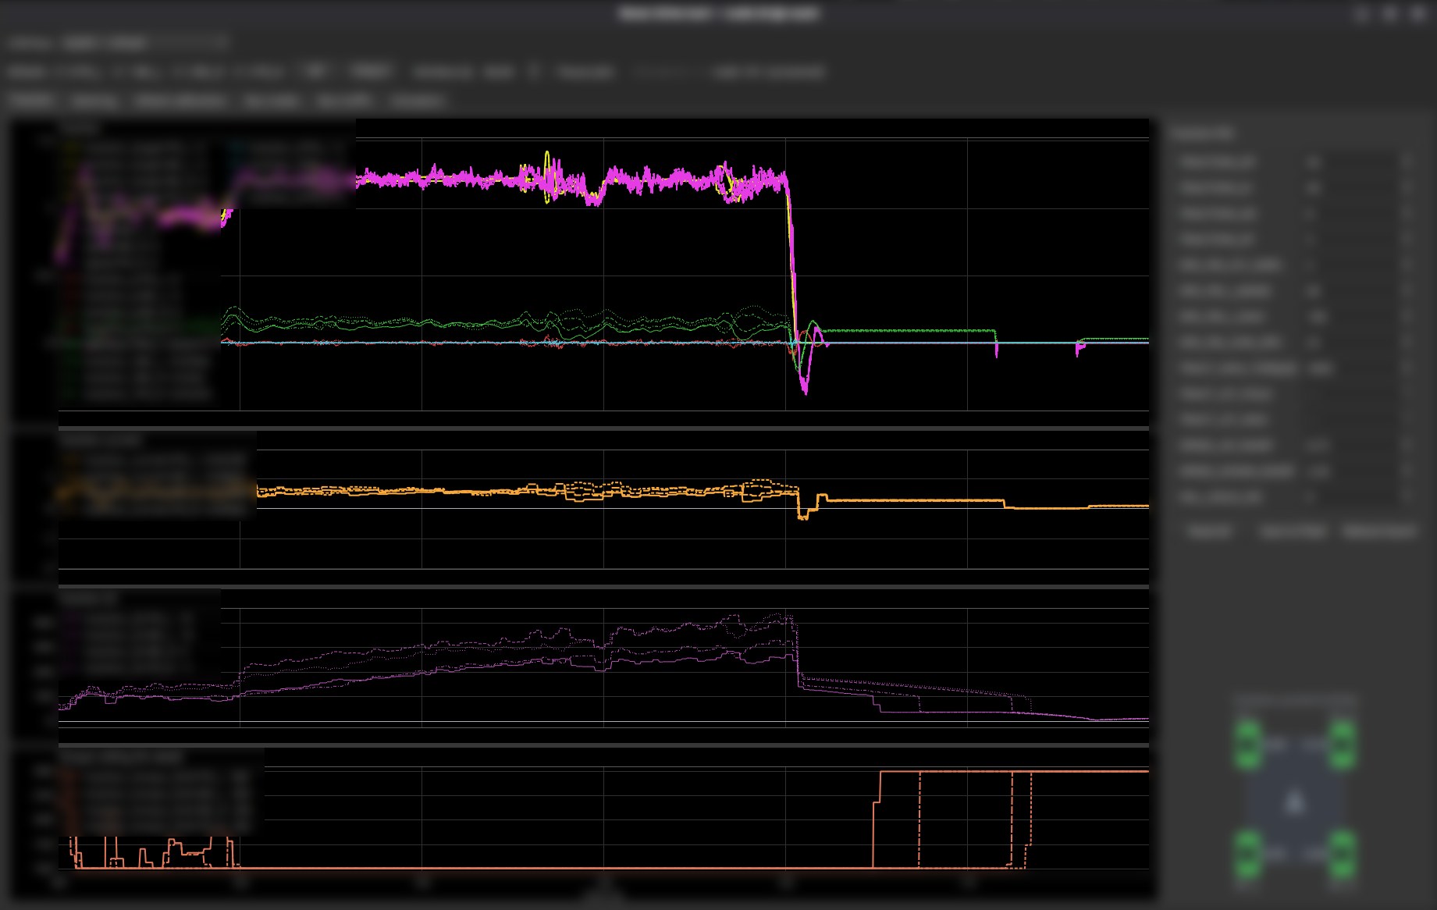Select the front-left green wheel in vehicle diagram
This screenshot has width=1437, height=910.
click(1248, 744)
